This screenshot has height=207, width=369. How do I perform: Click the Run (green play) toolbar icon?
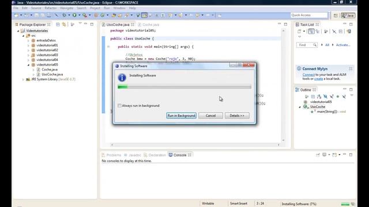tap(74, 16)
